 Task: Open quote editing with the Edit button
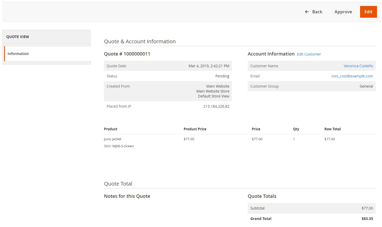point(368,12)
